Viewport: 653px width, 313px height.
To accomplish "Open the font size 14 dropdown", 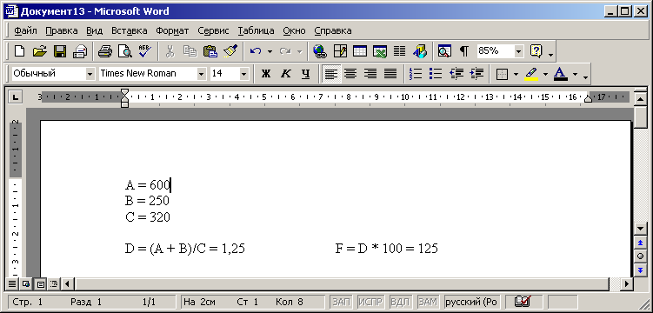I will (x=243, y=74).
